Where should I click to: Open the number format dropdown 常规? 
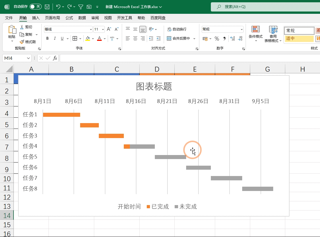[242, 29]
